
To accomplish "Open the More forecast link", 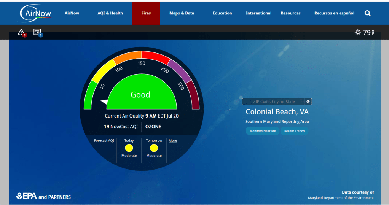I will 173,141.
